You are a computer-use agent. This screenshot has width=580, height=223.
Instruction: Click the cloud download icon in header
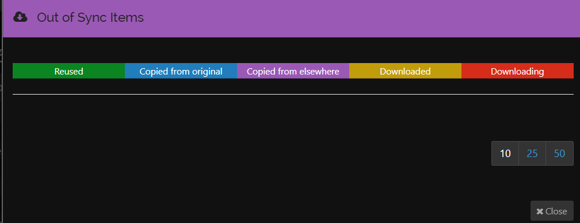pos(20,17)
